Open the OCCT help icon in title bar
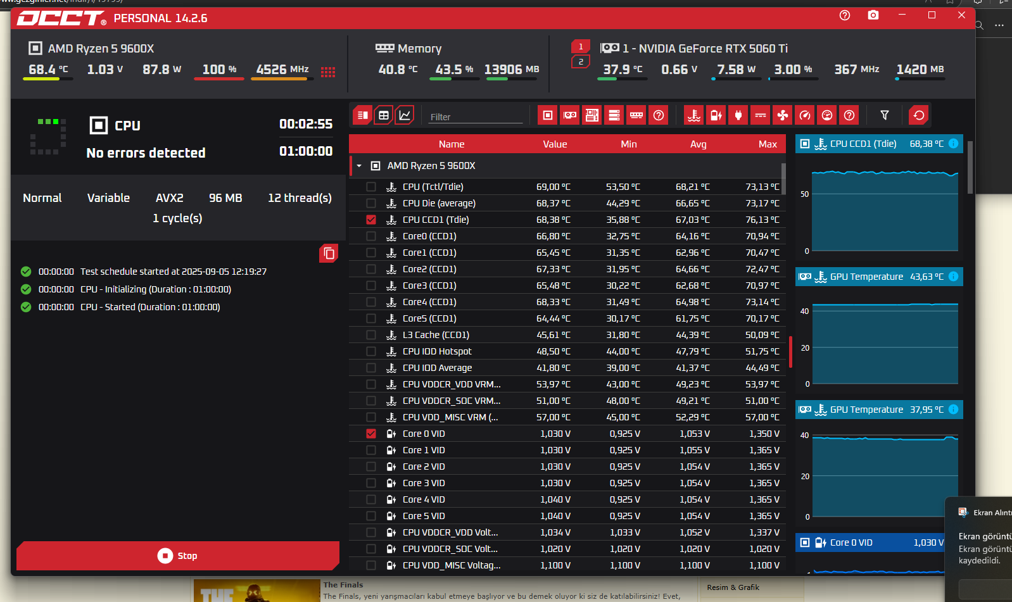Screen dimensions: 1012x602 [845, 15]
